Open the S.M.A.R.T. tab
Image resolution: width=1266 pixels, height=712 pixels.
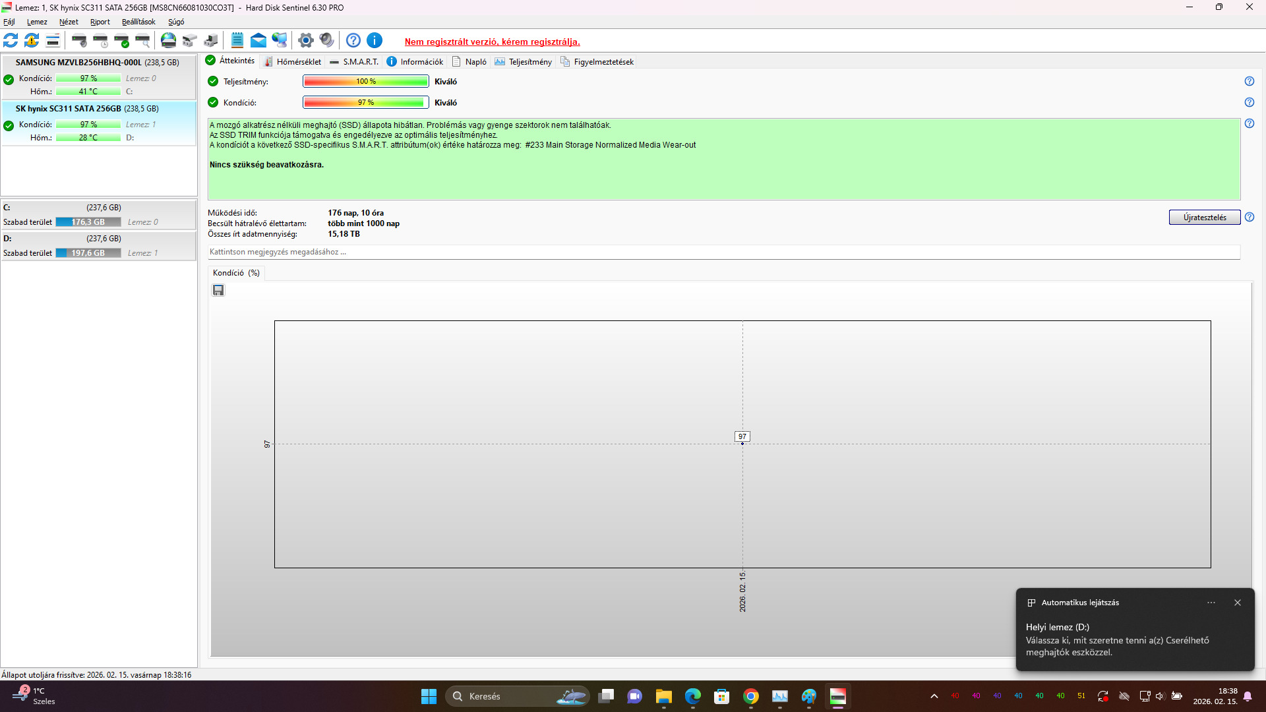click(354, 62)
